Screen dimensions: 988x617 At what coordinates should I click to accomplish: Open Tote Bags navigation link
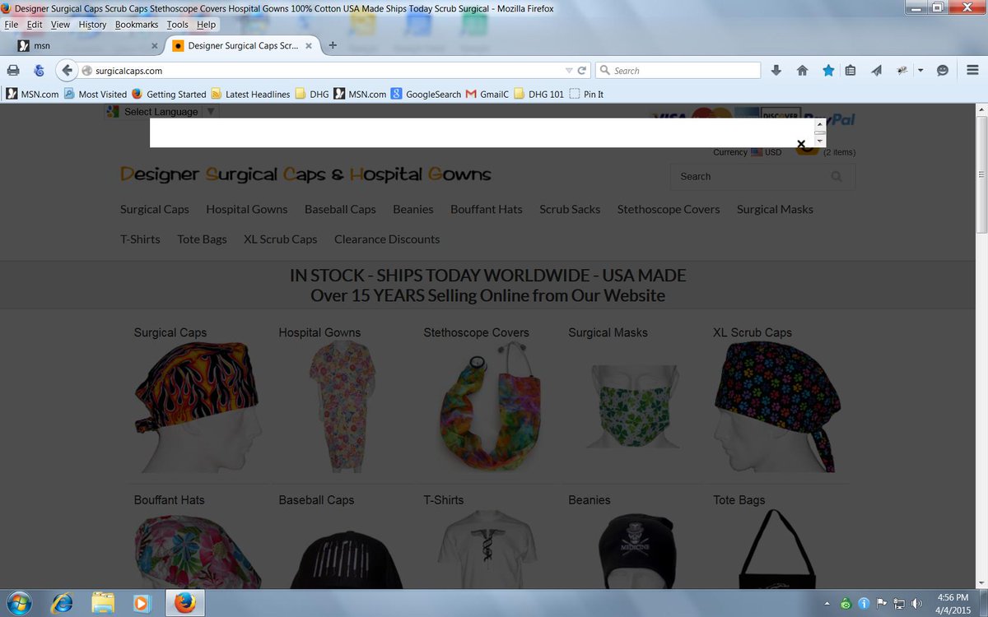click(x=202, y=239)
